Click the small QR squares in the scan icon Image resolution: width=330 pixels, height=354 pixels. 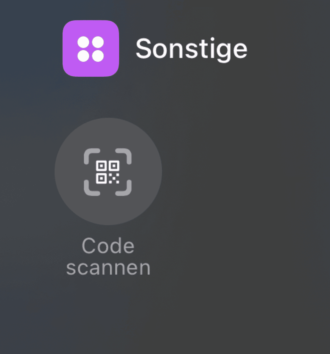click(x=108, y=172)
